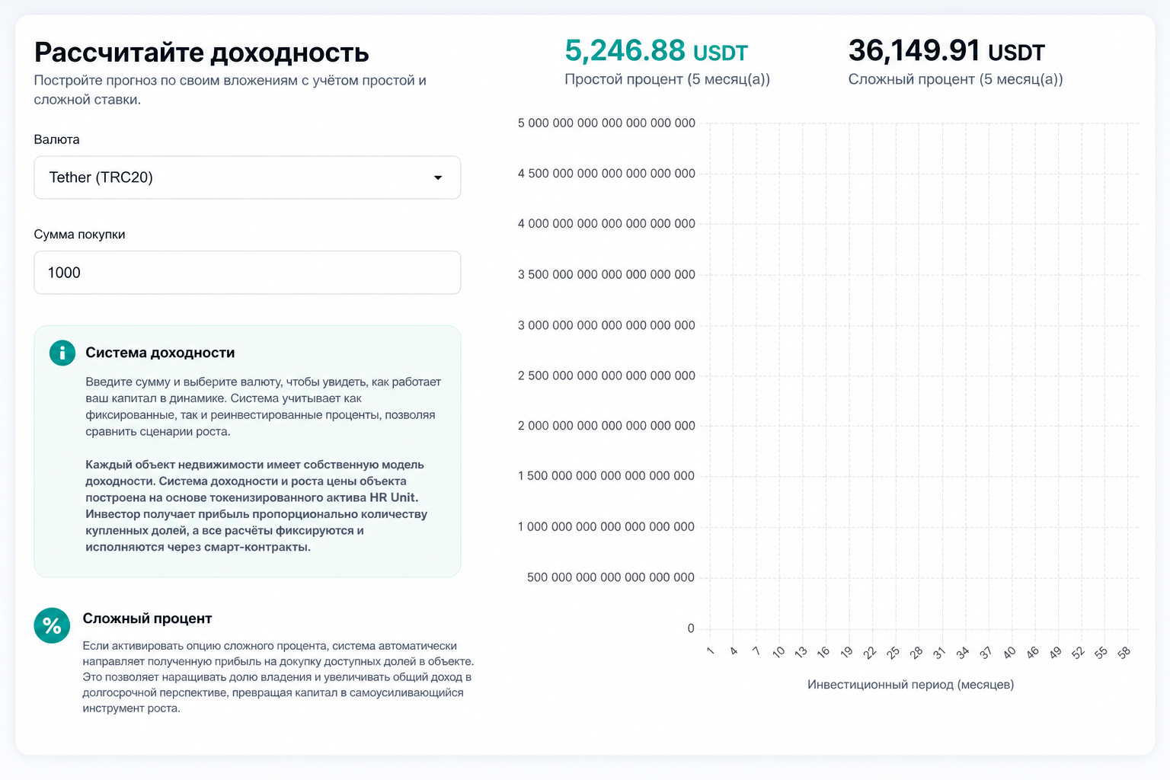Click month 40 on the chart axis

pos(1009,653)
